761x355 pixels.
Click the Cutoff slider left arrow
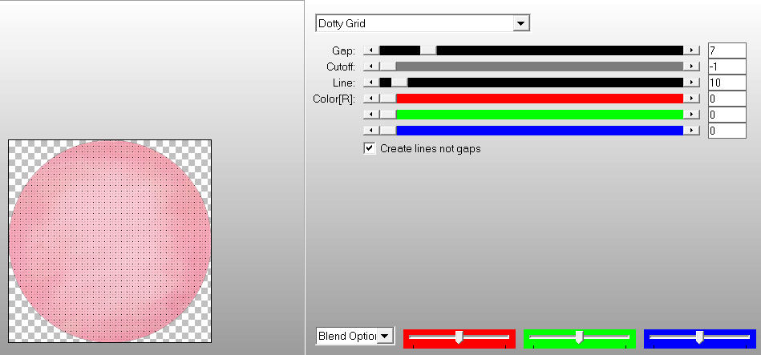pos(371,67)
